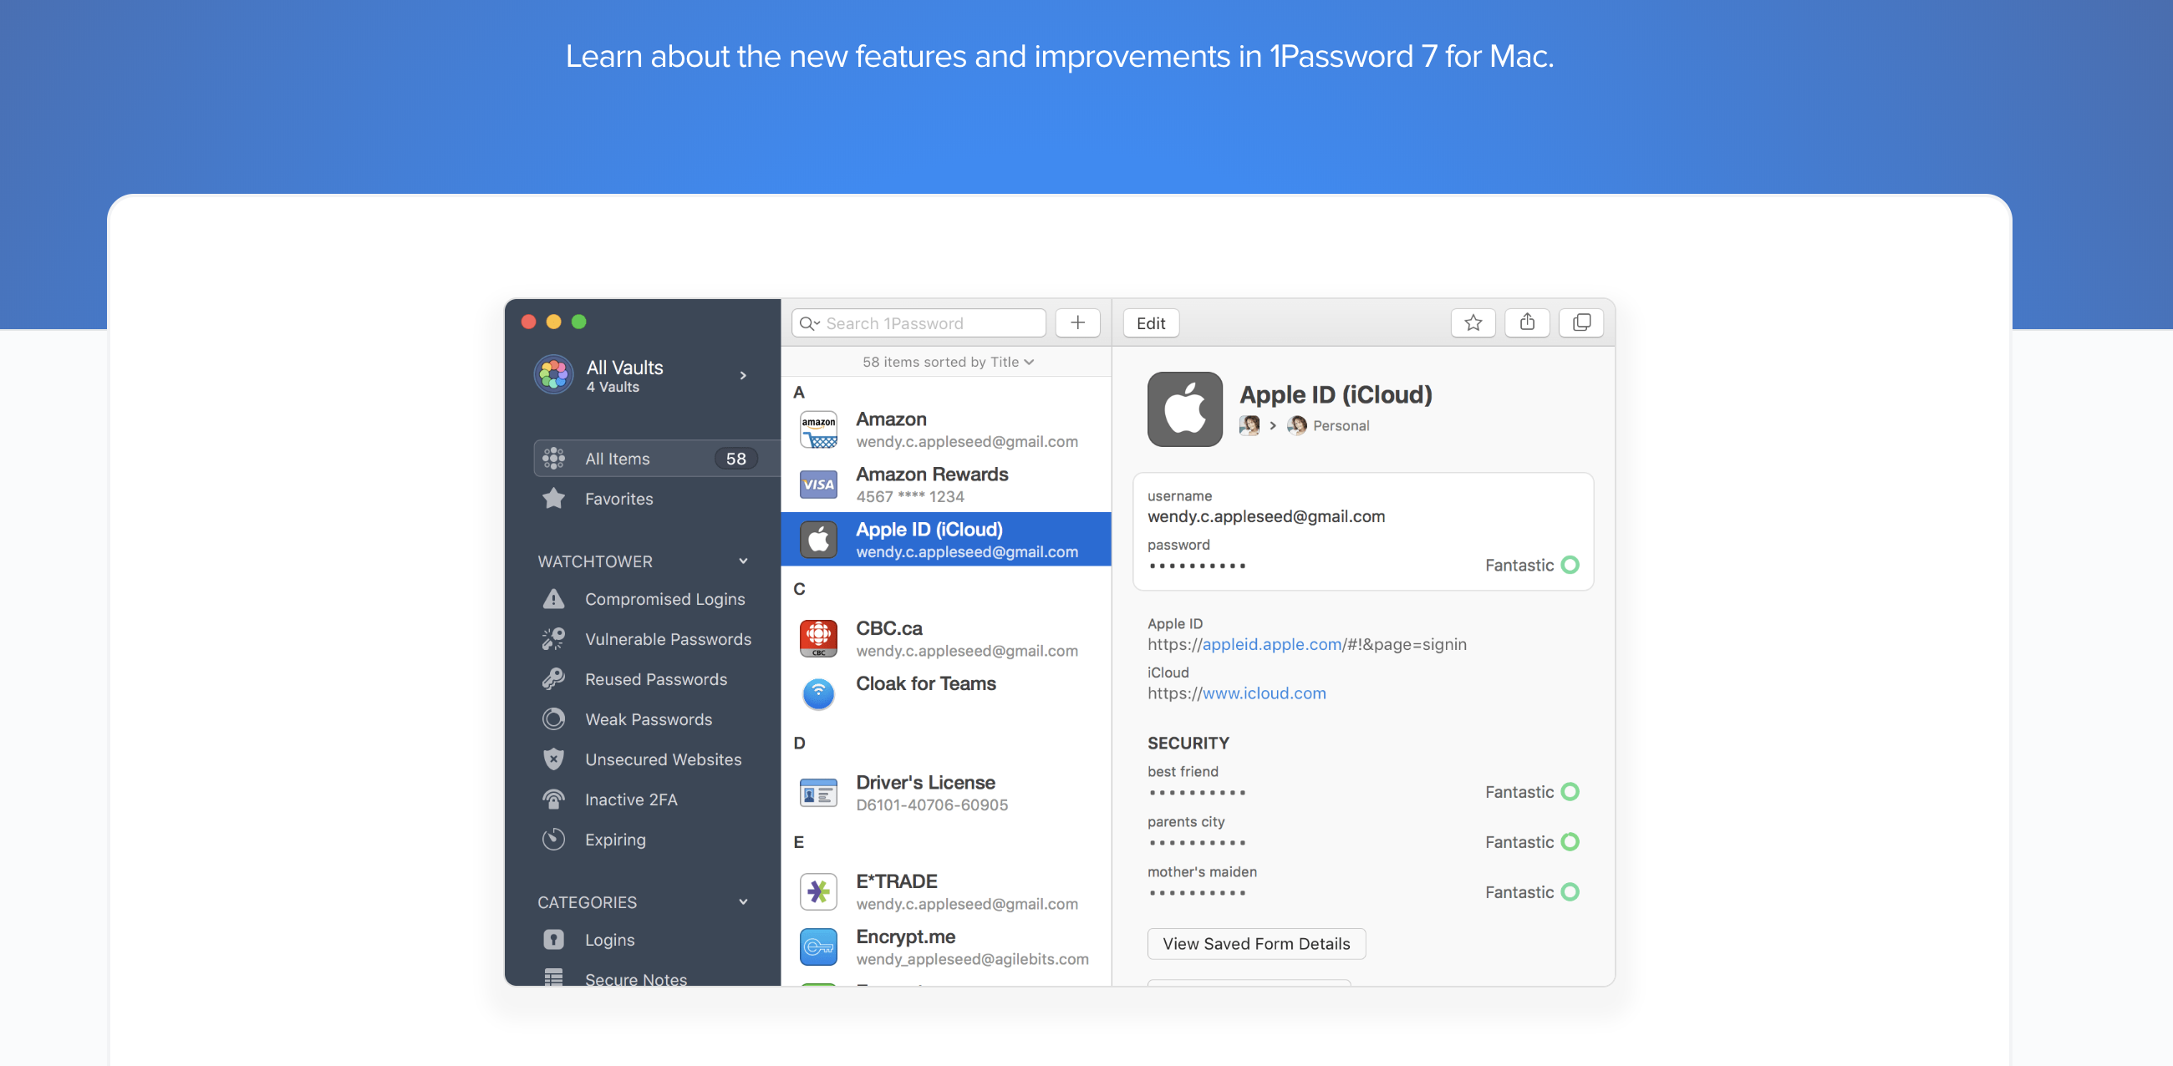Viewport: 2173px width, 1066px height.
Task: Click the All Items count badge 58
Action: tap(735, 459)
